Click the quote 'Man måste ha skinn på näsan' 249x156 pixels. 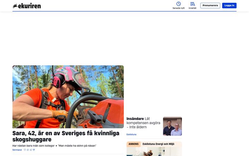coord(77,146)
